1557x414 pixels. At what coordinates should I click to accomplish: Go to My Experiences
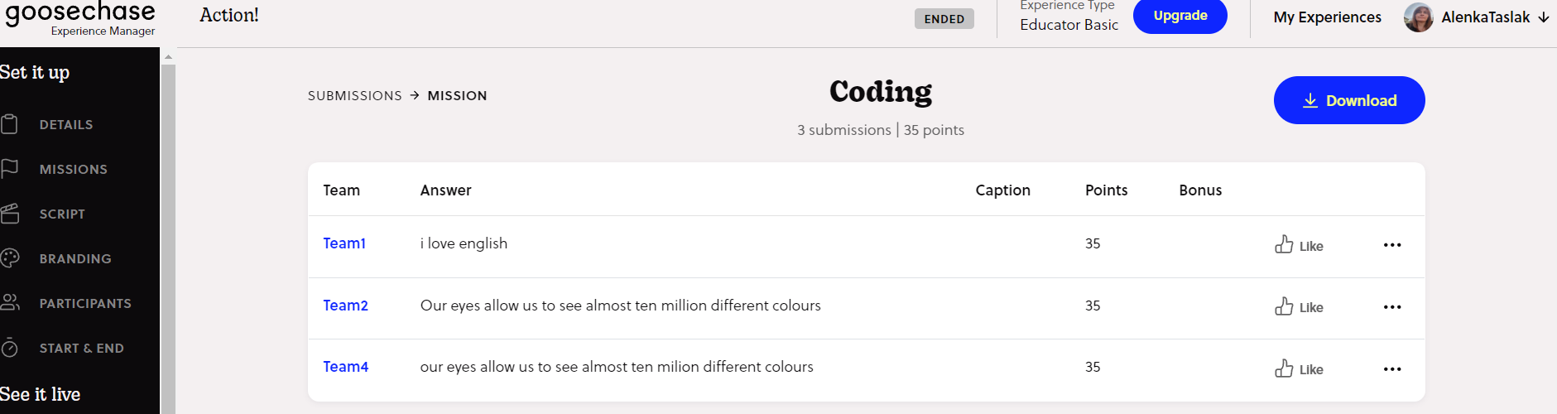tap(1327, 17)
